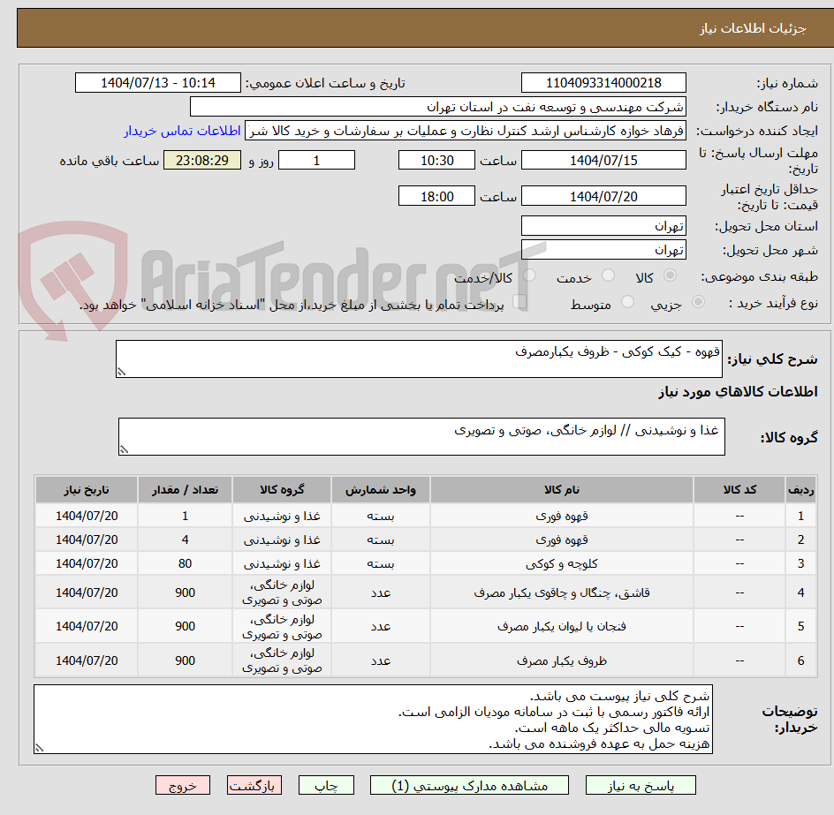Click the خروج button

[182, 785]
